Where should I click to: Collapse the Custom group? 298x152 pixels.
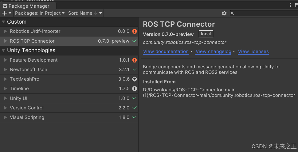coord(3,22)
